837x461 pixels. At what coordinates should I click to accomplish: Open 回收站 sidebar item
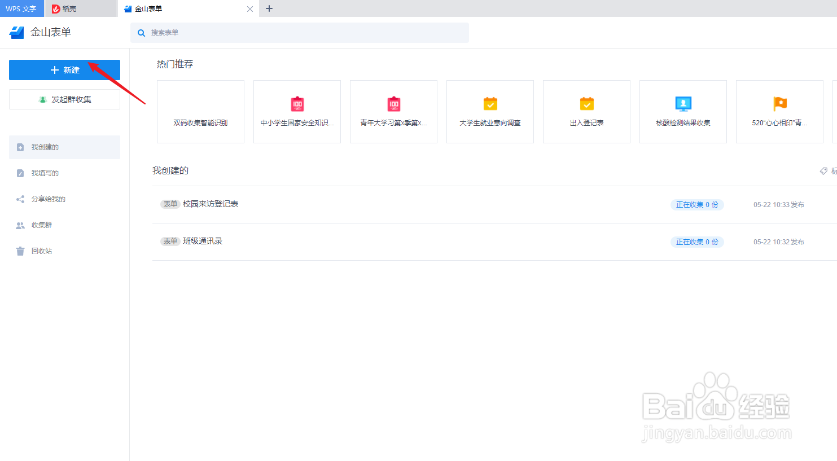(64, 251)
